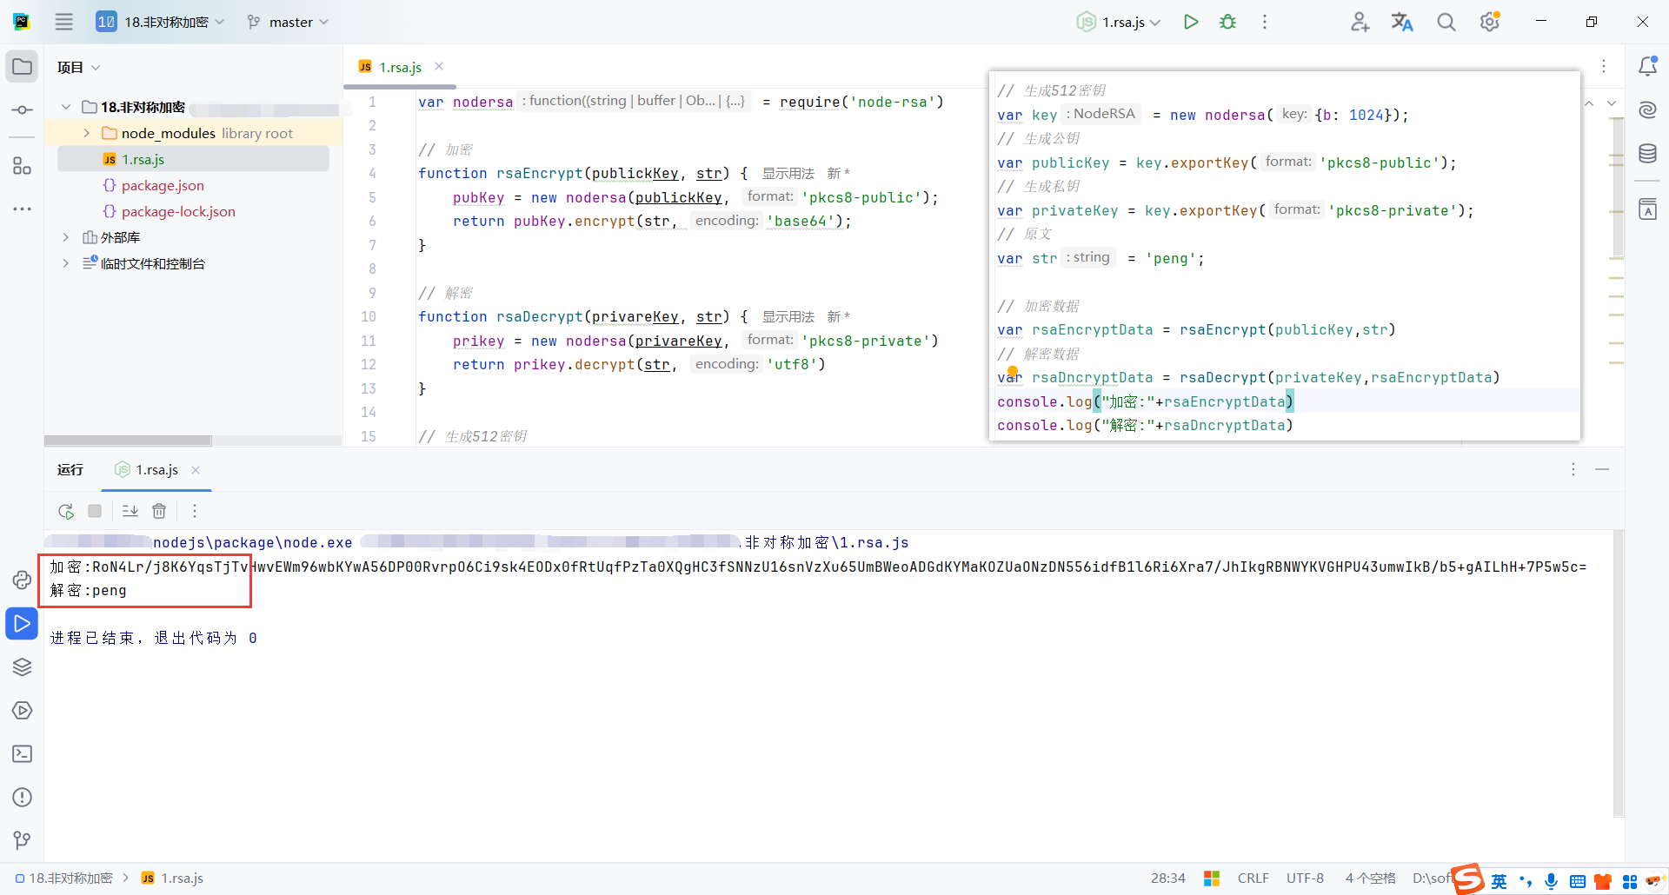Close the 1.rsa.js run tab
The width and height of the screenshot is (1669, 895).
click(196, 470)
